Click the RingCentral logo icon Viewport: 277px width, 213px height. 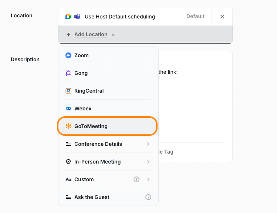[68, 91]
